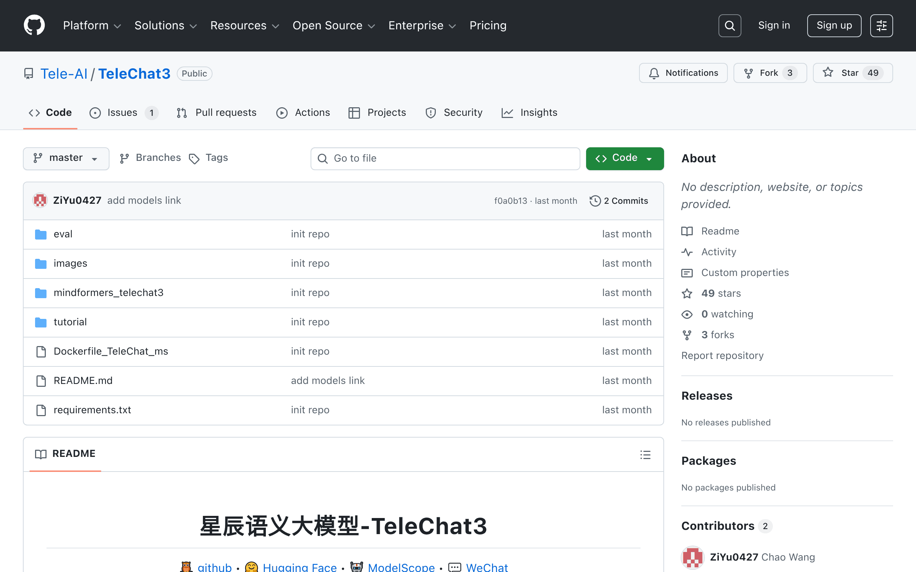Viewport: 916px width, 572px height.
Task: Click the Go to file search field
Action: 445,158
